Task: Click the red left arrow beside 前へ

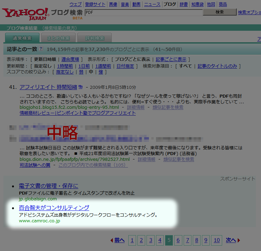Action: click(x=112, y=240)
